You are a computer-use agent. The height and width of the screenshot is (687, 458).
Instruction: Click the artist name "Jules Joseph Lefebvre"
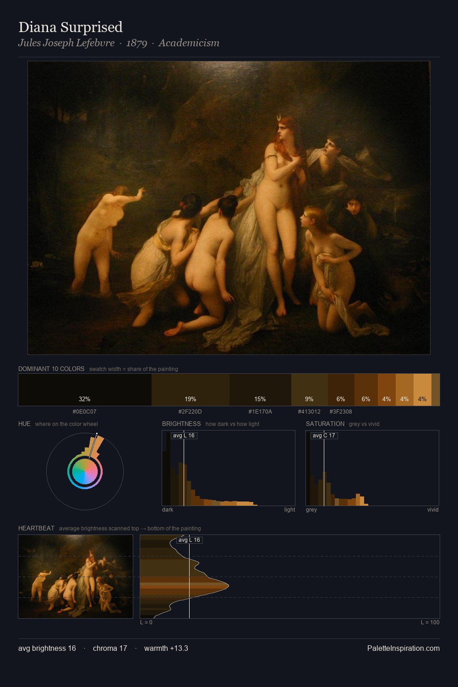pos(66,43)
